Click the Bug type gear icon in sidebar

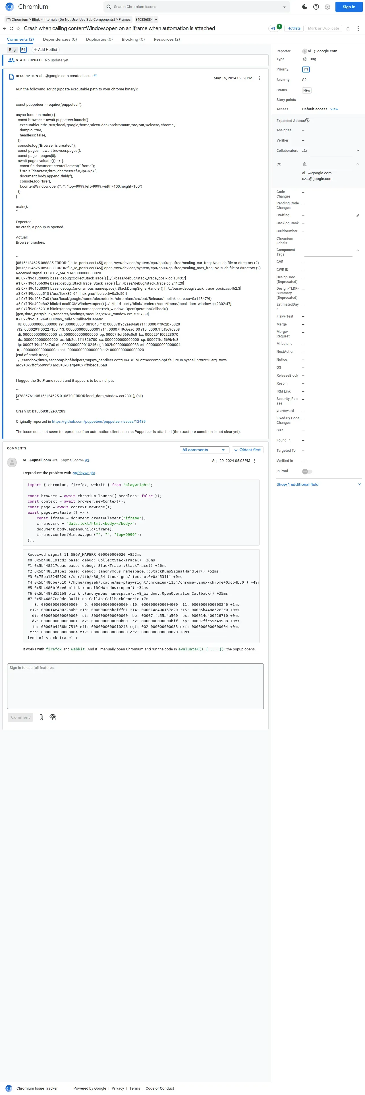(305, 59)
